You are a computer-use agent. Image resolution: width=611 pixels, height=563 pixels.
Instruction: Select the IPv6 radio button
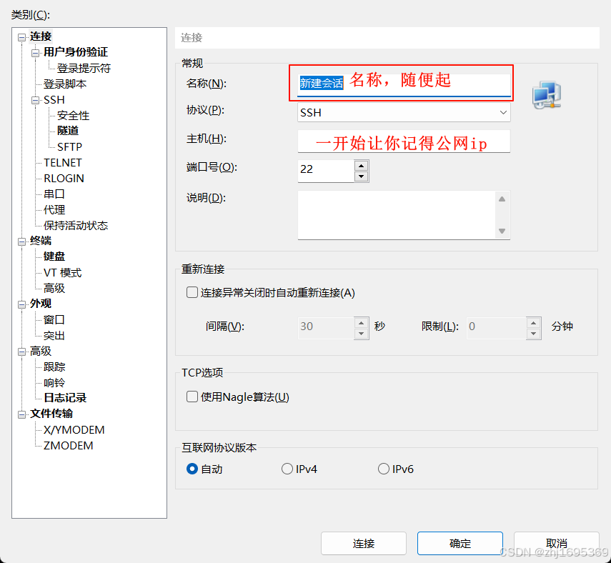(384, 469)
